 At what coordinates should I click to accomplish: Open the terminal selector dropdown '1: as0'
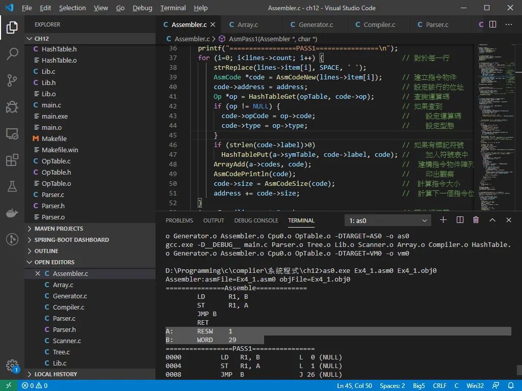coord(388,220)
